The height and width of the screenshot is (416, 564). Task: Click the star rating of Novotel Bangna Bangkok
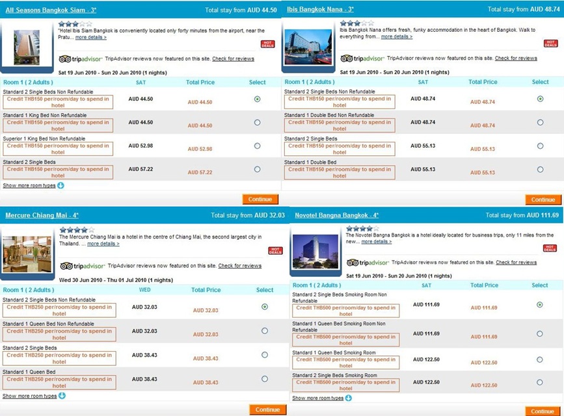[x=361, y=228]
